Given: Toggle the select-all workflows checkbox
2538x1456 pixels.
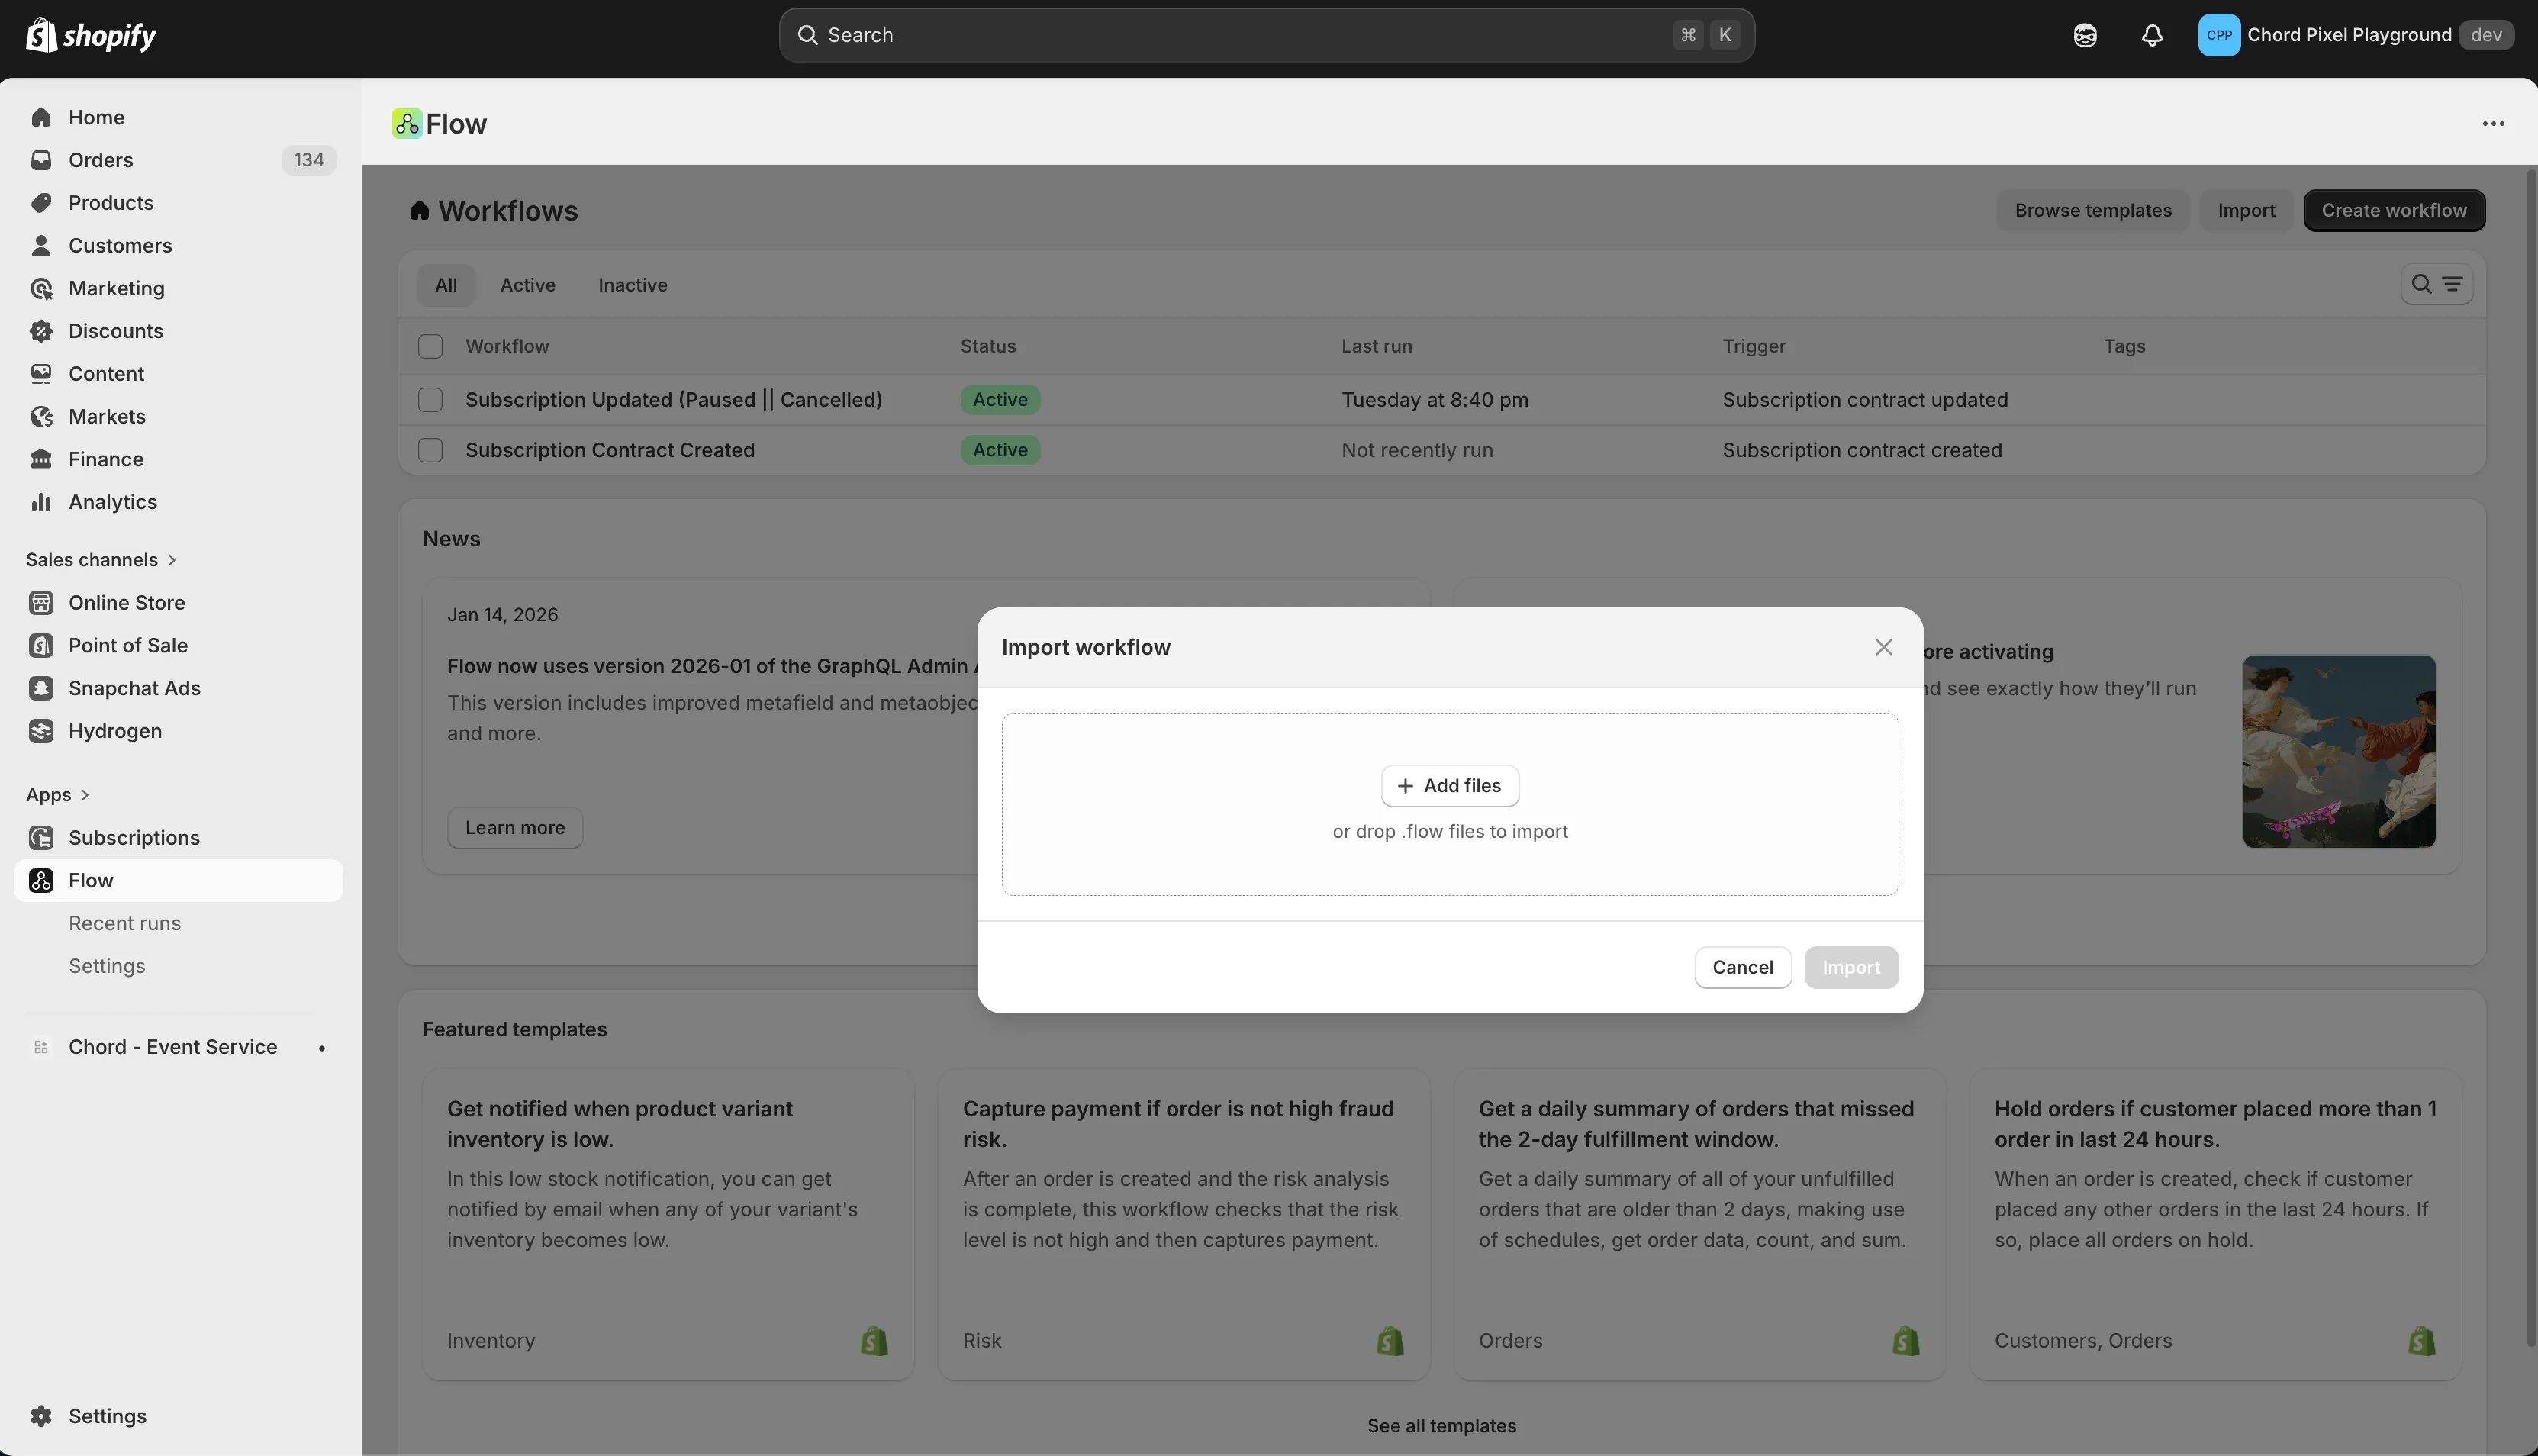Looking at the screenshot, I should click(x=430, y=346).
